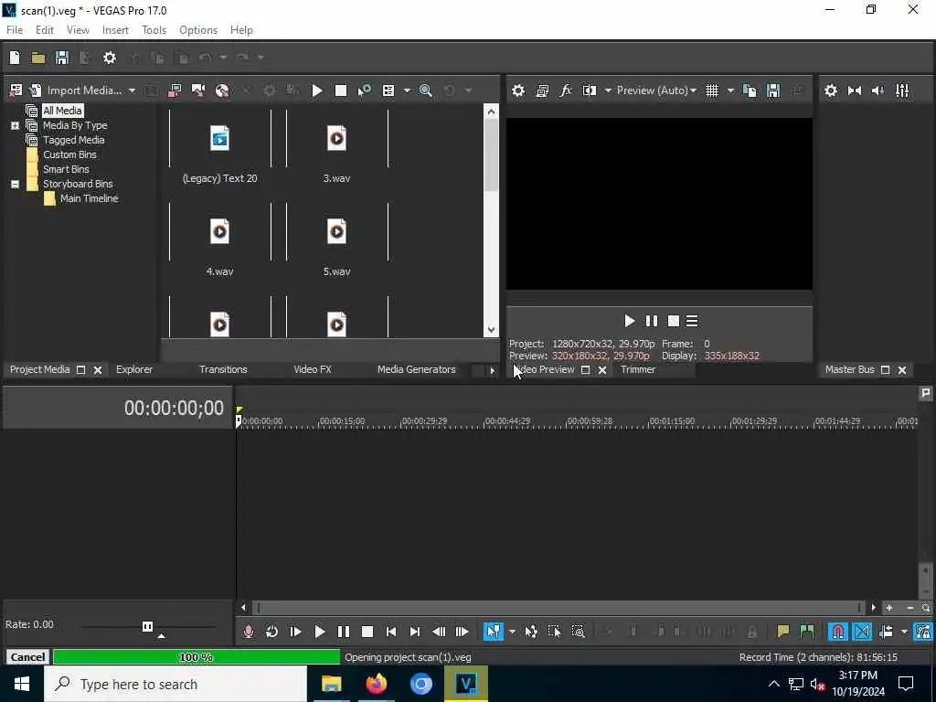
Task: Select the All Media bin
Action: 62,111
